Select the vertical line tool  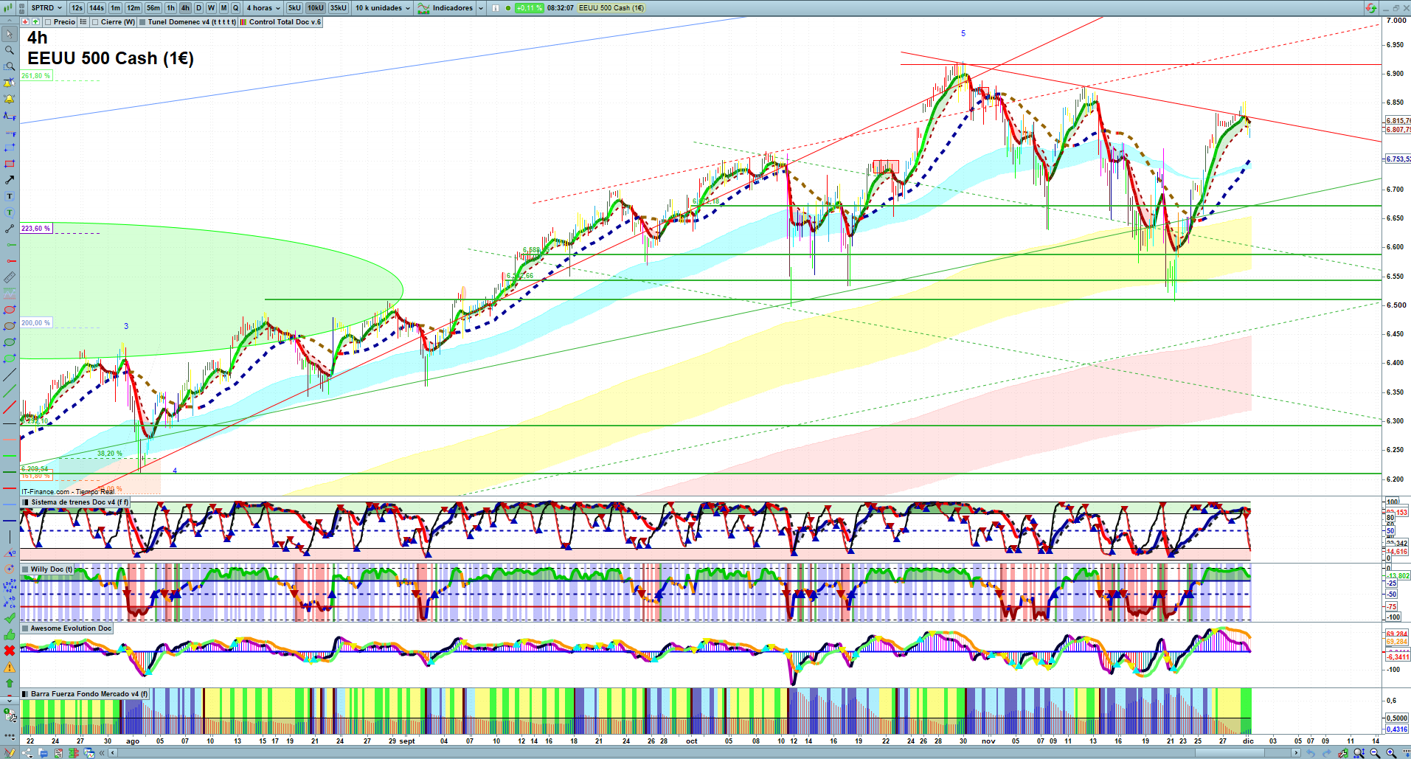pos(10,537)
